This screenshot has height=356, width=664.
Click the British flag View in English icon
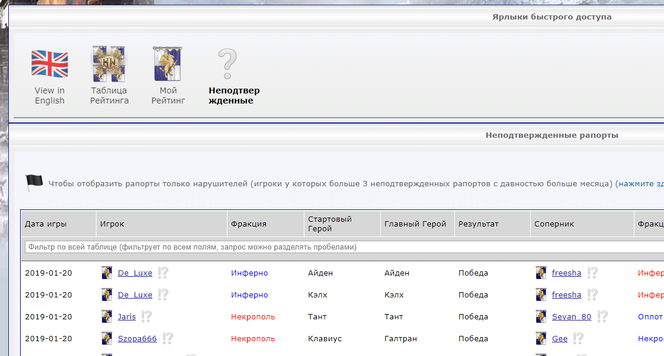(x=50, y=64)
